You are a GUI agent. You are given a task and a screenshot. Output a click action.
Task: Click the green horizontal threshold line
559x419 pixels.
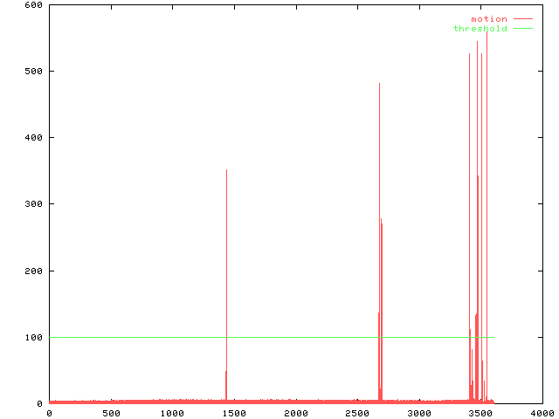click(x=262, y=337)
